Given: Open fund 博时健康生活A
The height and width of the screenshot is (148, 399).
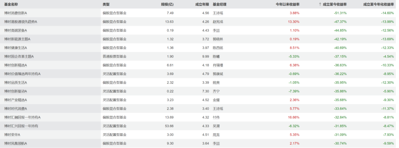Looking at the screenshot, I should [16, 48].
